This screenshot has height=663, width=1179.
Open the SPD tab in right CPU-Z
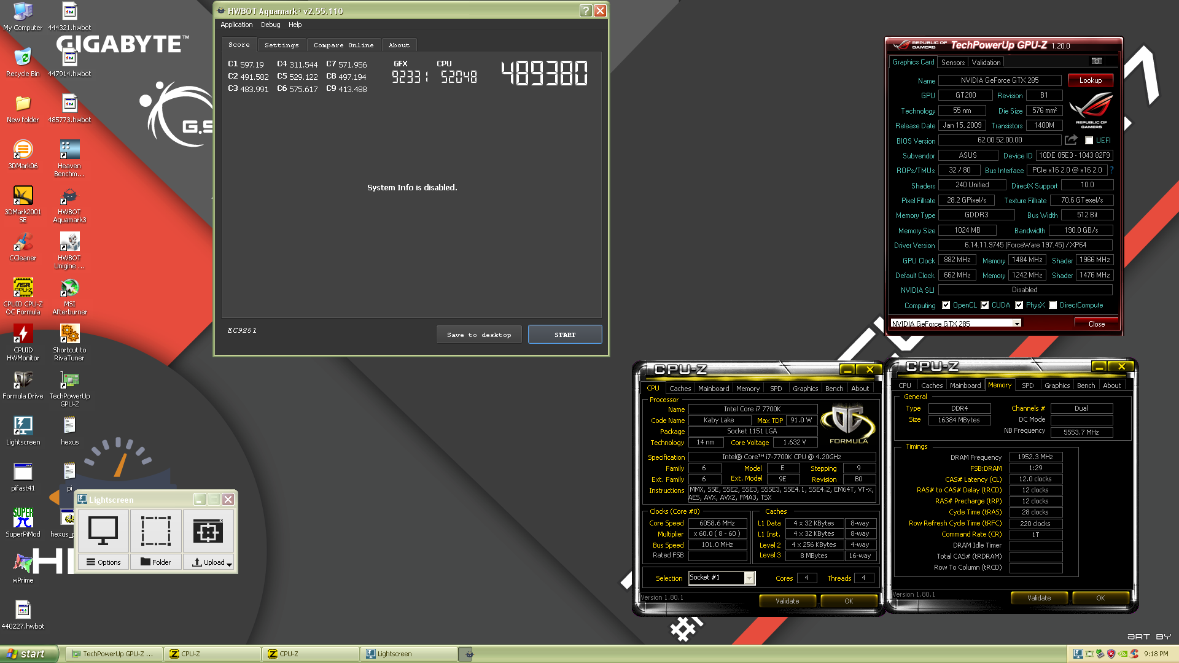click(x=1028, y=385)
